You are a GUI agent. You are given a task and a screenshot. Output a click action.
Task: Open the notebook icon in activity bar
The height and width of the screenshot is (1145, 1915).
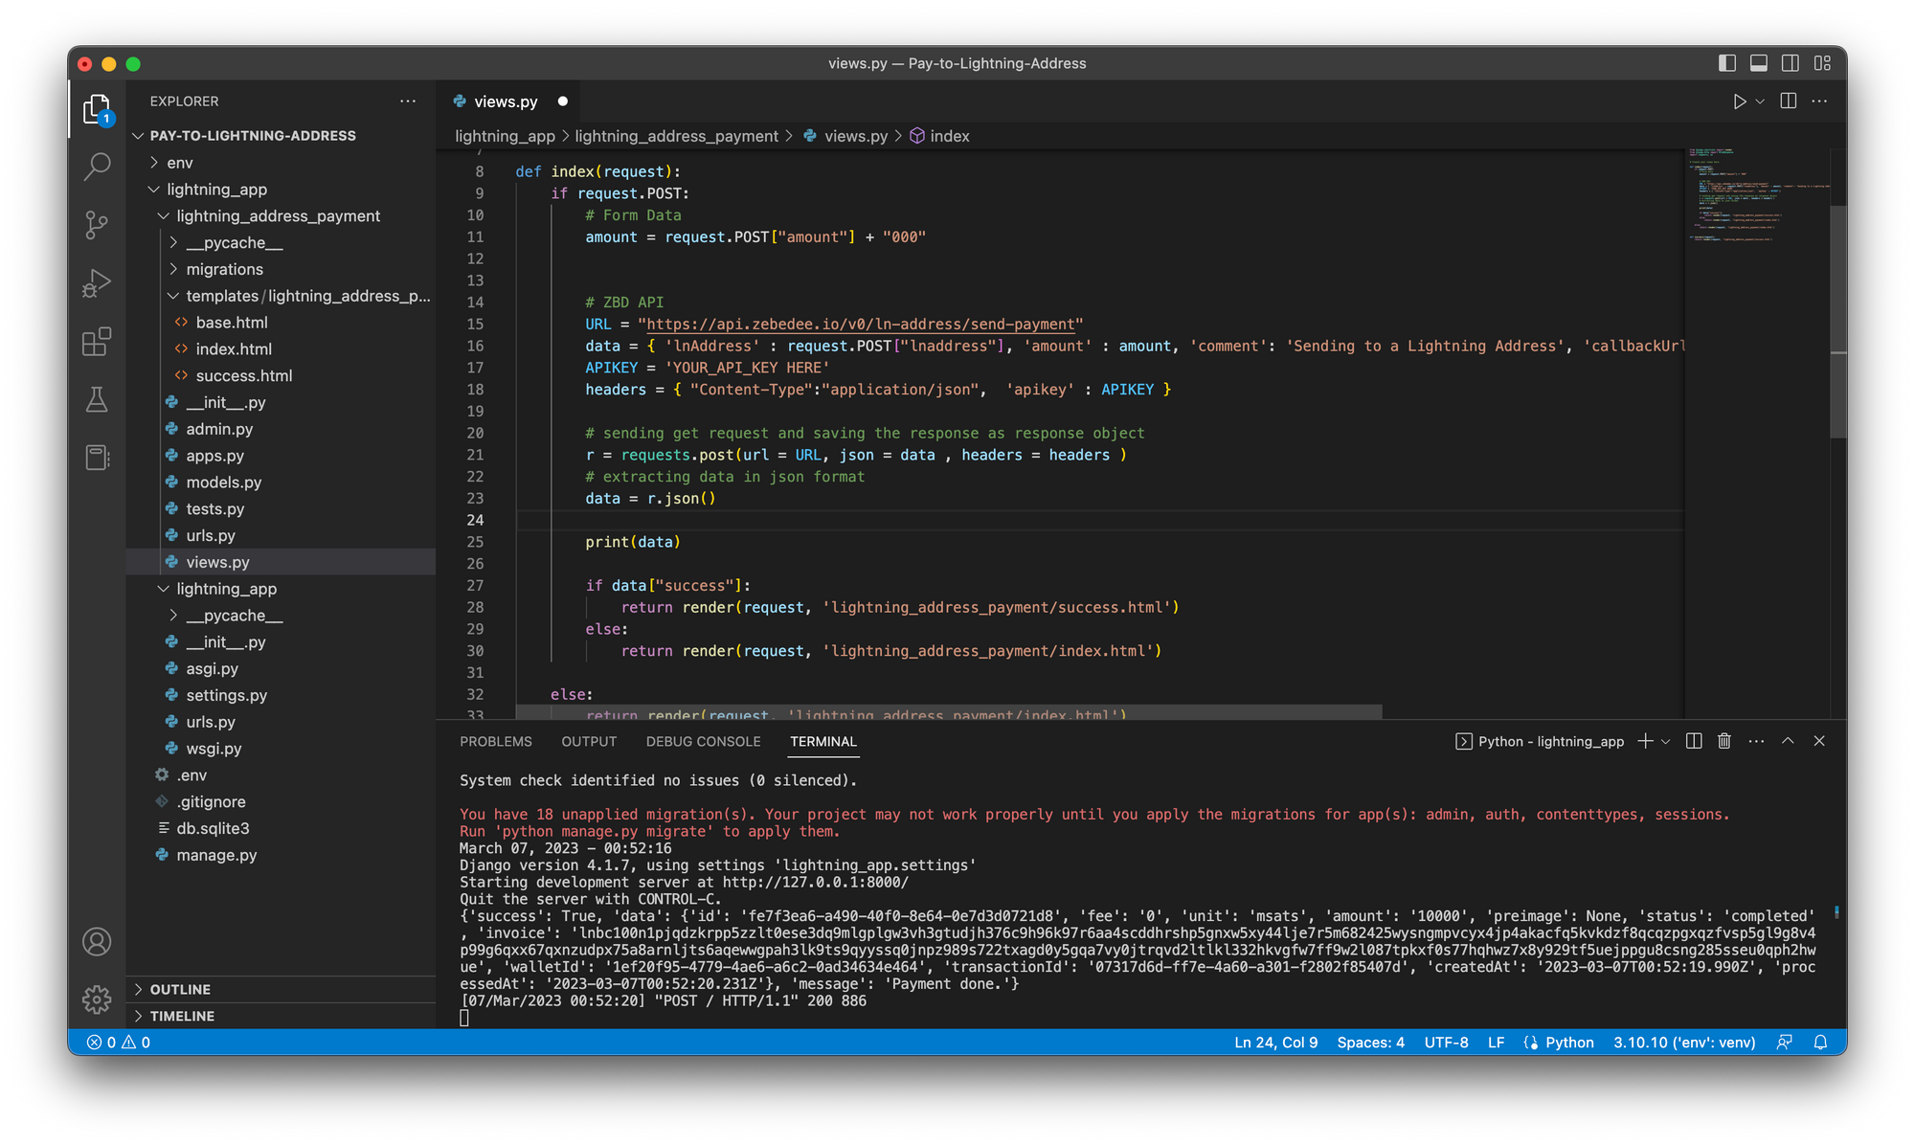pyautogui.click(x=97, y=457)
